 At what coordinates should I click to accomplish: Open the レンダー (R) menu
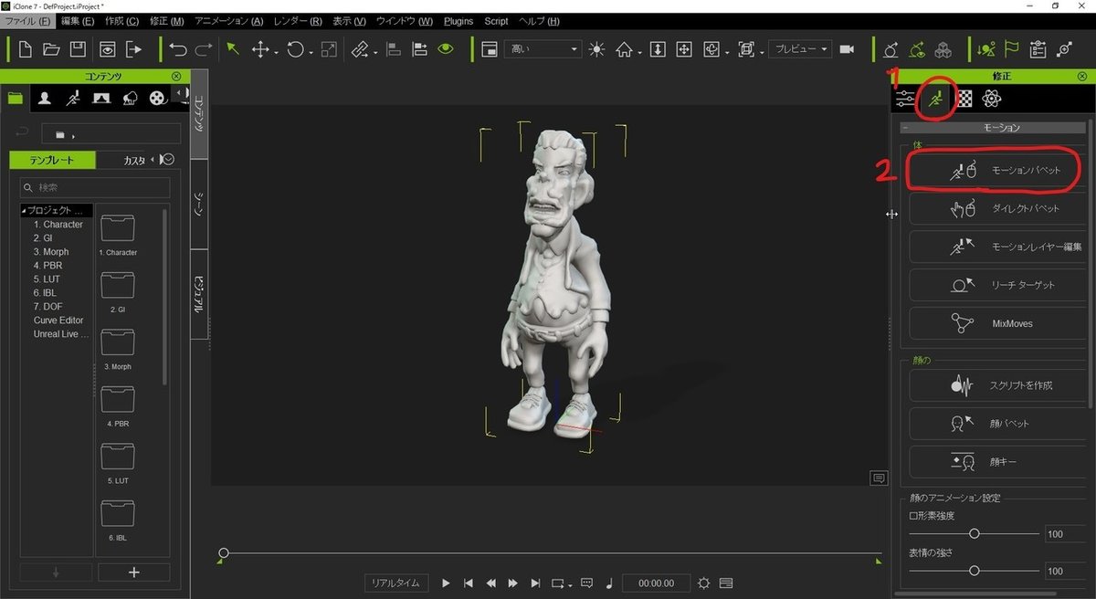point(298,20)
